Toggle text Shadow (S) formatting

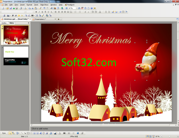45,12
